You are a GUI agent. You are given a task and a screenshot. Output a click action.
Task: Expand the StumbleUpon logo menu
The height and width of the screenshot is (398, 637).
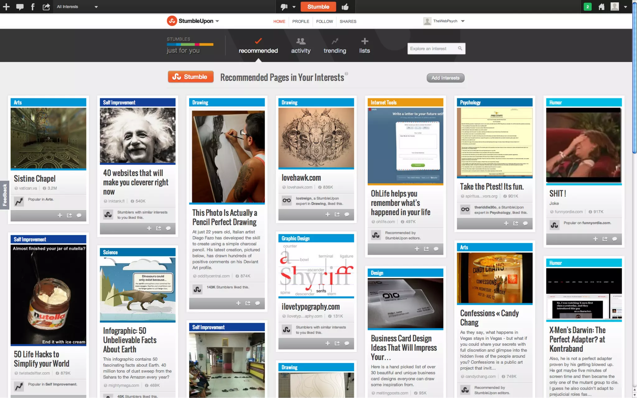(x=217, y=21)
